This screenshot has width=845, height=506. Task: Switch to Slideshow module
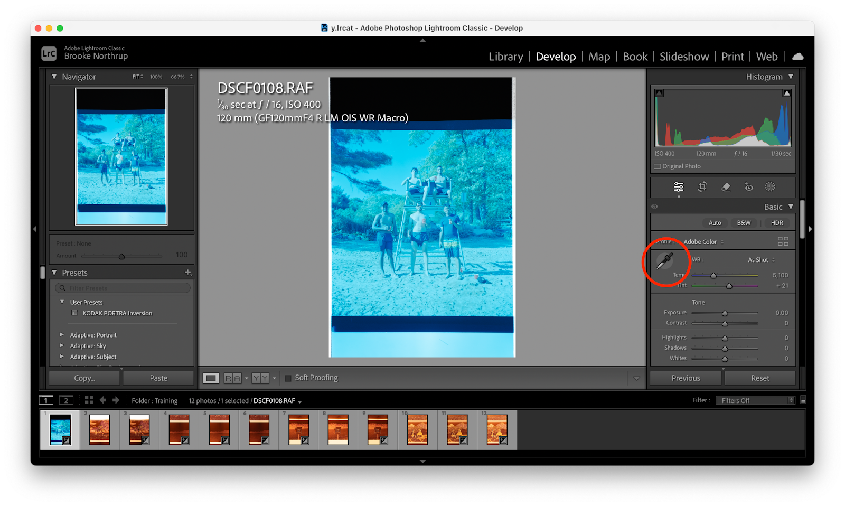click(x=684, y=57)
